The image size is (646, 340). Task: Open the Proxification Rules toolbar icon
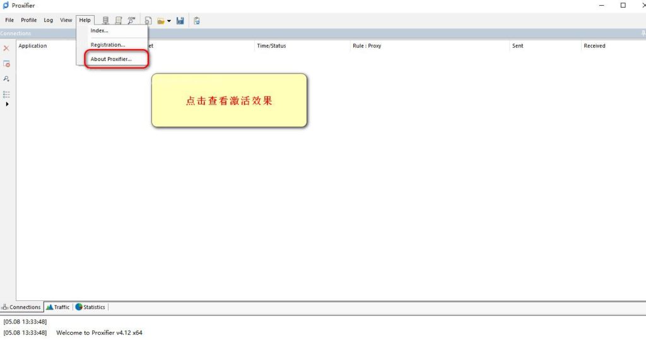click(118, 21)
